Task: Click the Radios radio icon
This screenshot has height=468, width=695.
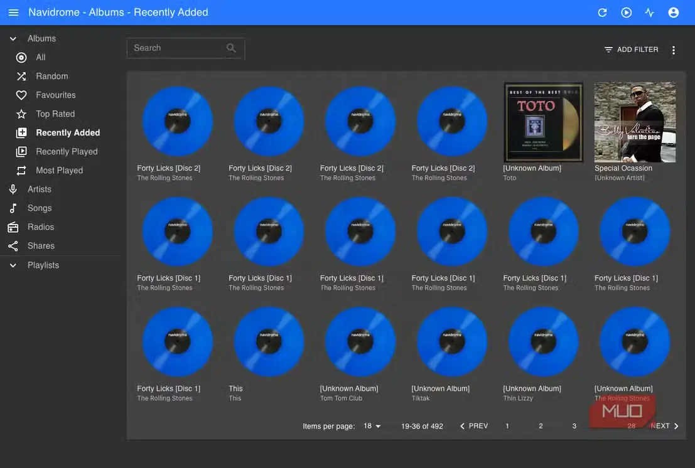Action: click(x=13, y=227)
